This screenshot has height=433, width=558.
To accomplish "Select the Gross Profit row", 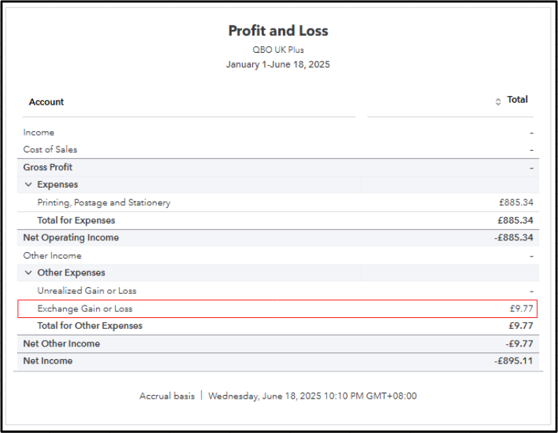I will 48,167.
